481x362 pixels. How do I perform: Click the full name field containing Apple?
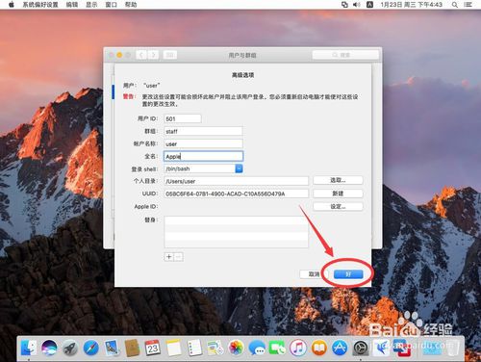(203, 156)
